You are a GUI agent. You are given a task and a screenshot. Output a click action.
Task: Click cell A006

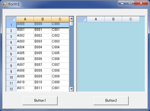(25, 60)
